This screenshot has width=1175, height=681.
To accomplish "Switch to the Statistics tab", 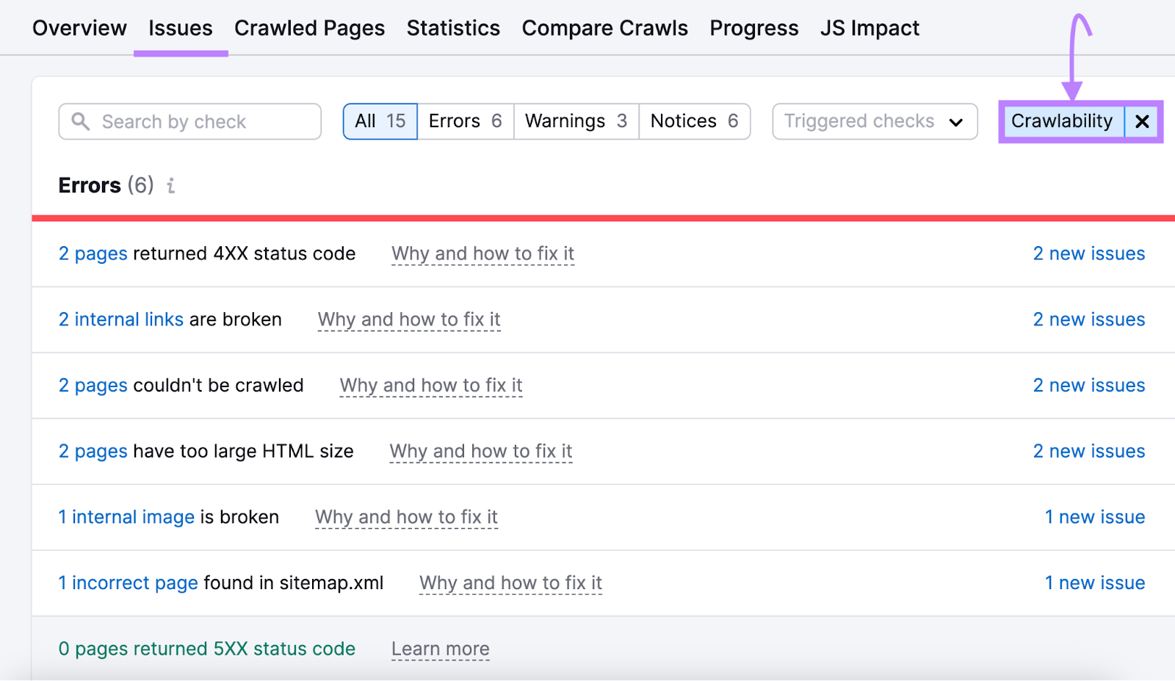I will (453, 28).
